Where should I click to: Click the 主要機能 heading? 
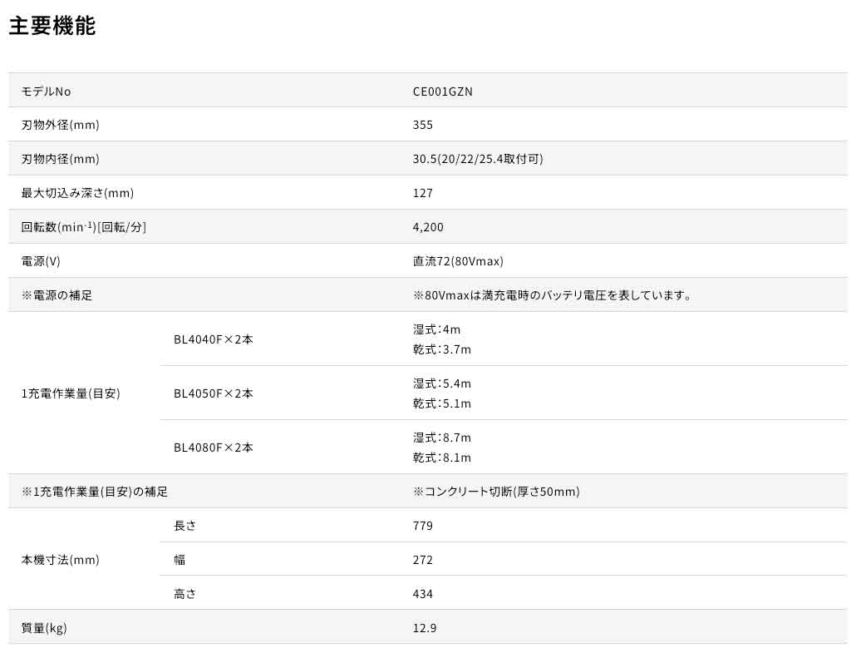pos(52,27)
